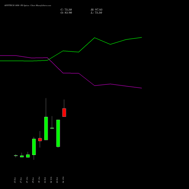Click the '27 Jan' date axis label

point(21,180)
